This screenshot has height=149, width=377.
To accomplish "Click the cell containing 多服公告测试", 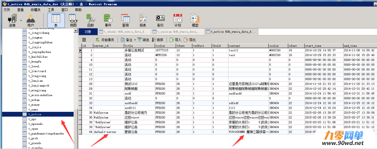I will click(139, 50).
